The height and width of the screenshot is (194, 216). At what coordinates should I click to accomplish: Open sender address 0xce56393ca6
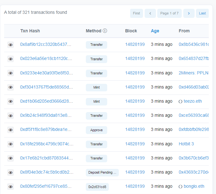point(194,115)
